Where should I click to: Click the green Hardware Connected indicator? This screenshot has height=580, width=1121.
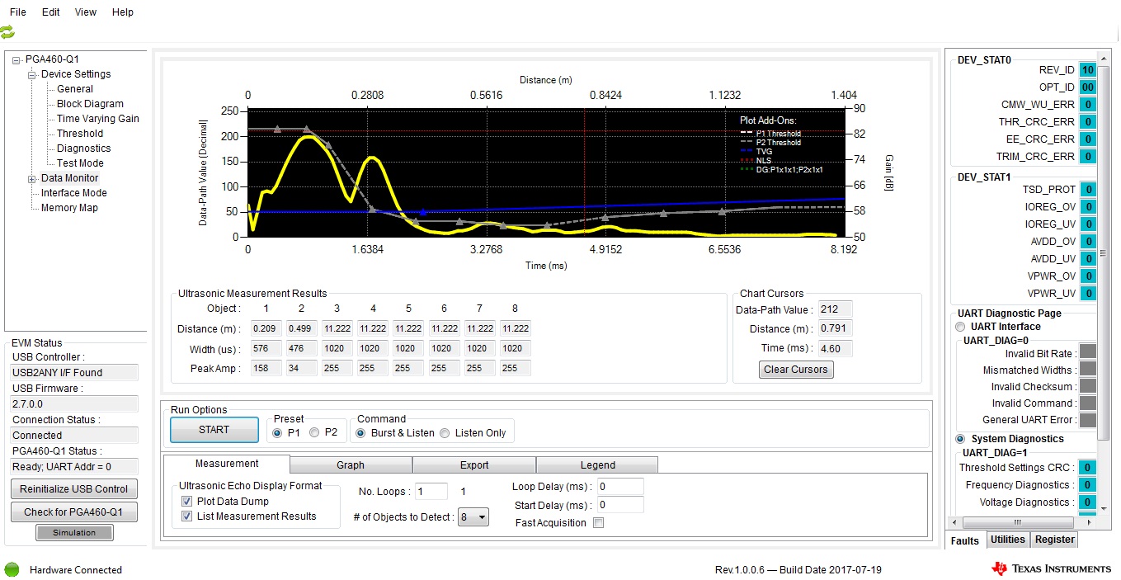click(12, 569)
